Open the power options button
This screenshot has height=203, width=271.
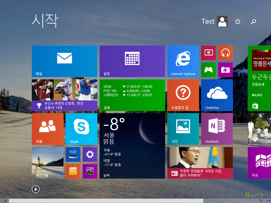pyautogui.click(x=238, y=22)
